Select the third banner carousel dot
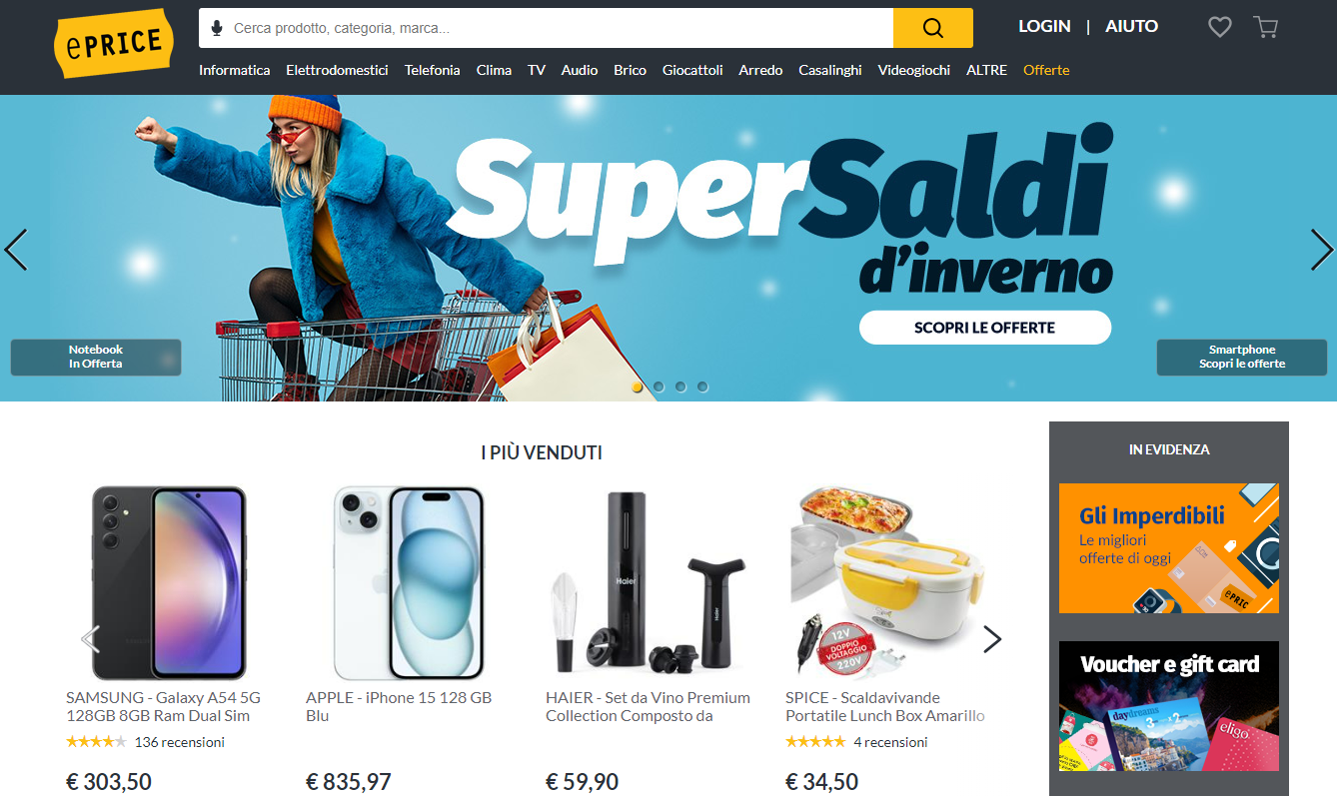The width and height of the screenshot is (1337, 796). click(x=680, y=387)
